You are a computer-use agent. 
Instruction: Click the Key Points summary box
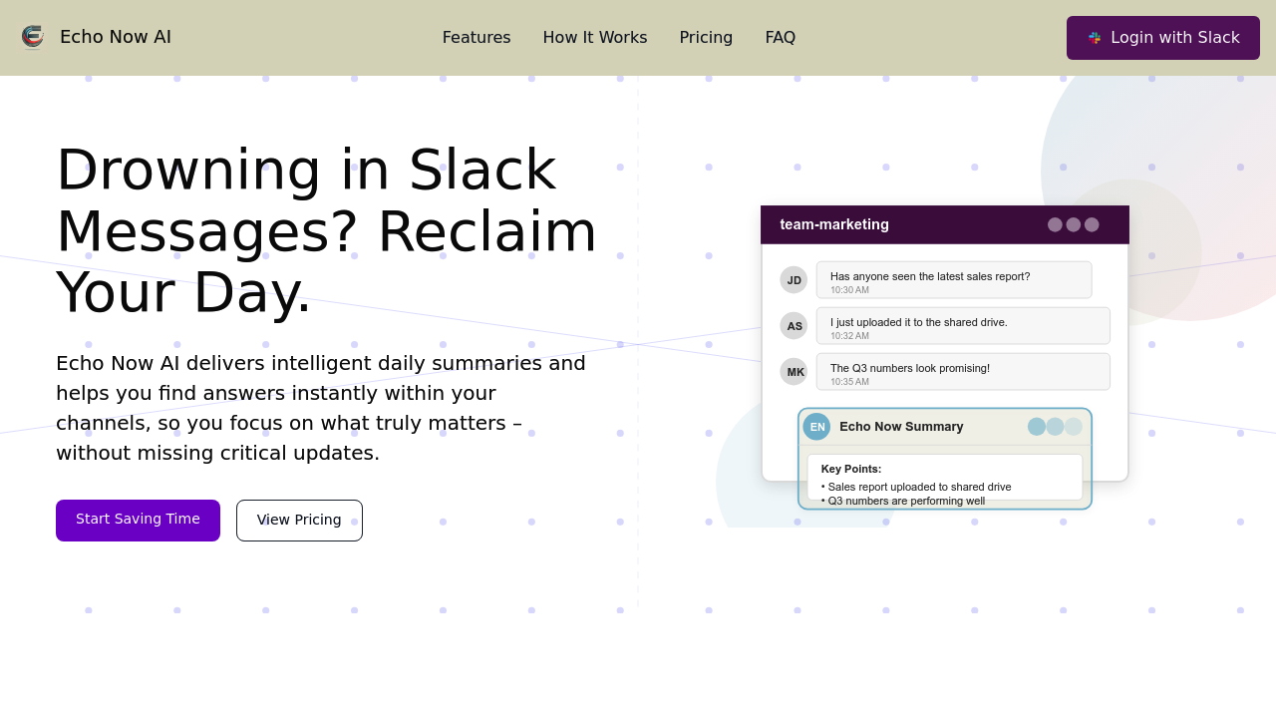[944, 478]
